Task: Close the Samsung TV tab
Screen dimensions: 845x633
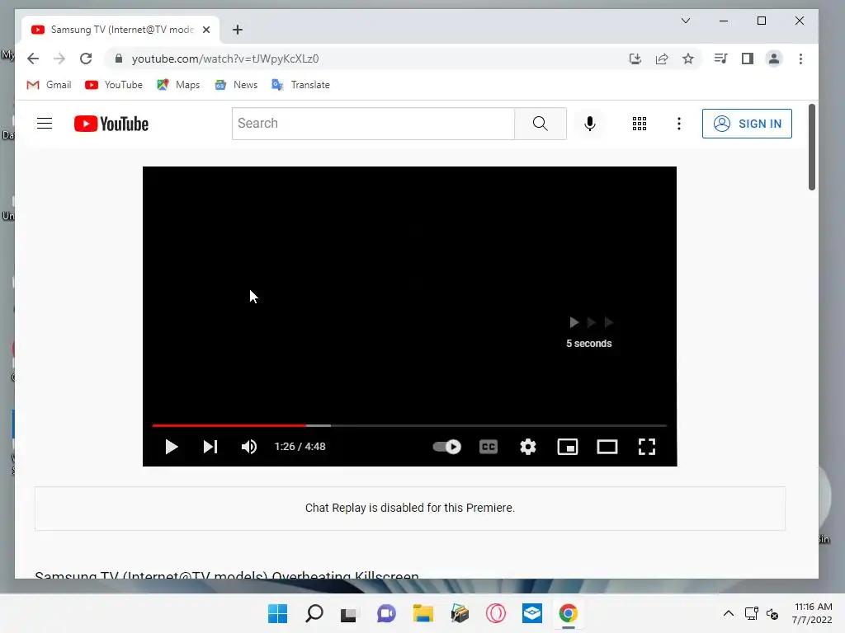Action: tap(206, 30)
